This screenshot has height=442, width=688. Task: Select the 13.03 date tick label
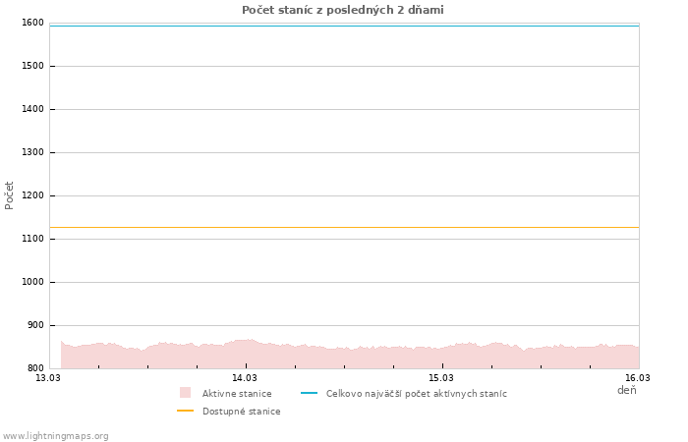47,377
